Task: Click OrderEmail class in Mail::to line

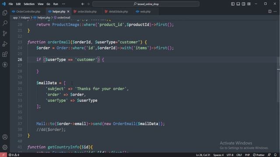Action: (x=124, y=124)
